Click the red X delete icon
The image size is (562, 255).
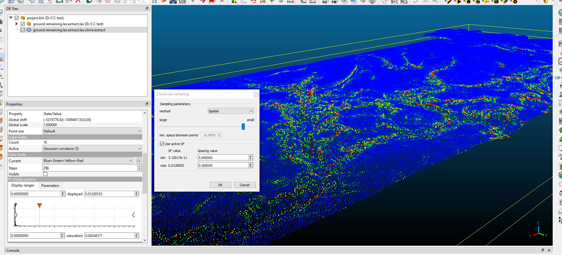[x=78, y=1]
